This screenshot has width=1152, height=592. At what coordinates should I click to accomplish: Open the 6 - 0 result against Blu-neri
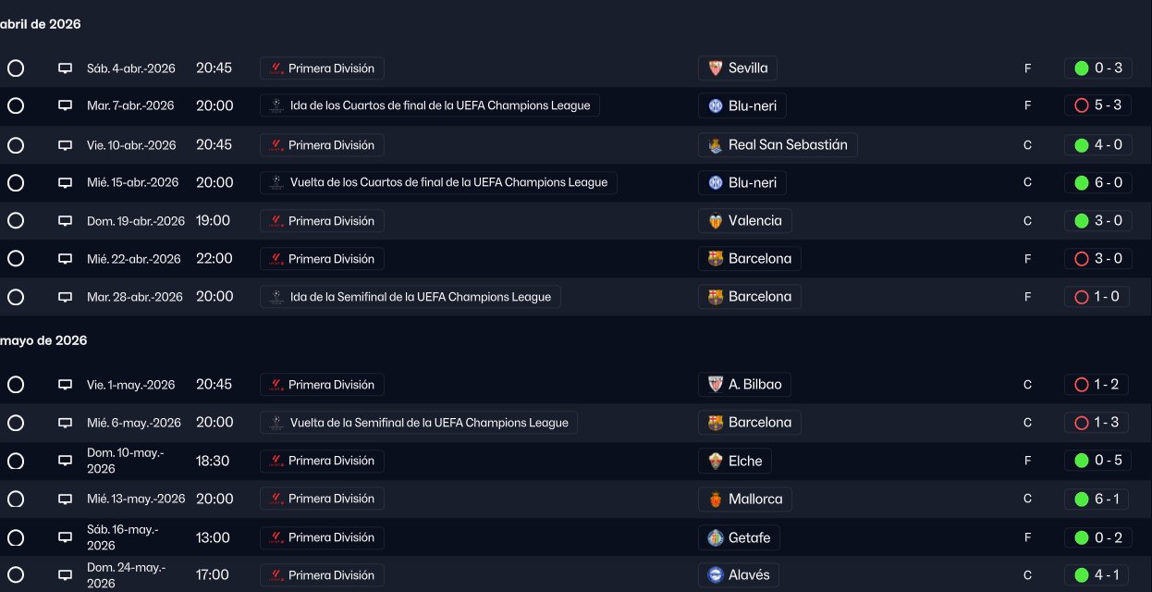(1108, 183)
